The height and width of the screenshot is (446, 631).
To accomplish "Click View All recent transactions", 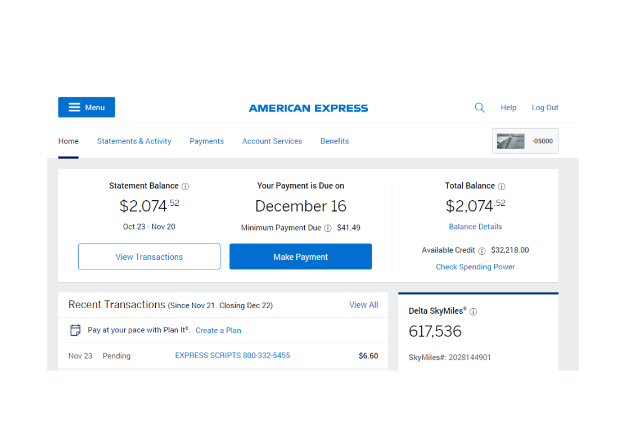I will [363, 305].
